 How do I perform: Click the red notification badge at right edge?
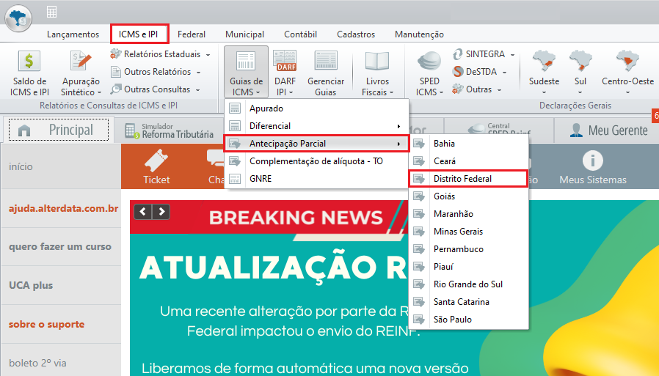655,116
